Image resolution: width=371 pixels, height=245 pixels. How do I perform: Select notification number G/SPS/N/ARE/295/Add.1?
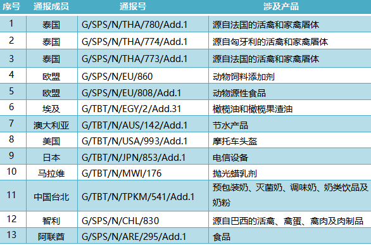134,237
